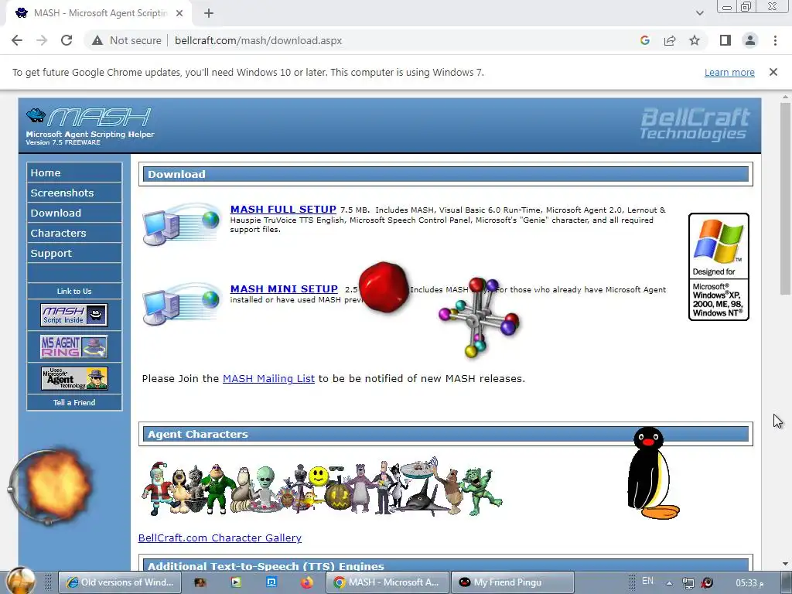Click the MASH Script Inside badge
792x594 pixels.
74,316
